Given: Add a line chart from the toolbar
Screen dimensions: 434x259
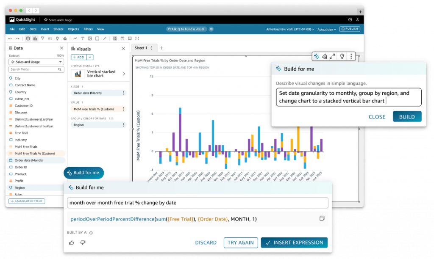Looking at the screenshot, I should (x=75, y=39).
